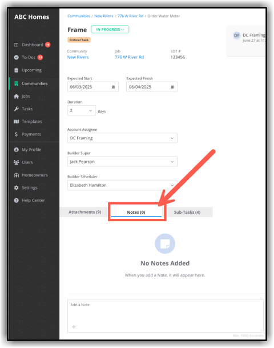Expand the Account Assignee dropdown
The width and height of the screenshot is (274, 348).
click(x=122, y=138)
